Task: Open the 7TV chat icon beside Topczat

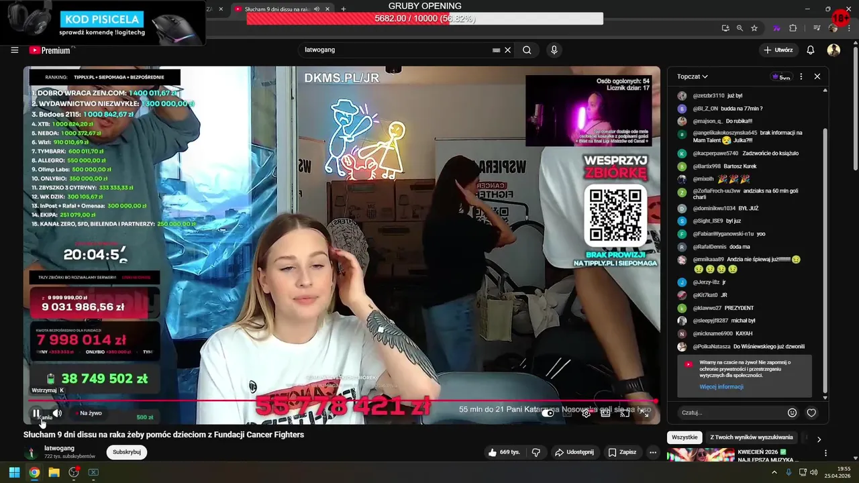Action: pos(782,76)
